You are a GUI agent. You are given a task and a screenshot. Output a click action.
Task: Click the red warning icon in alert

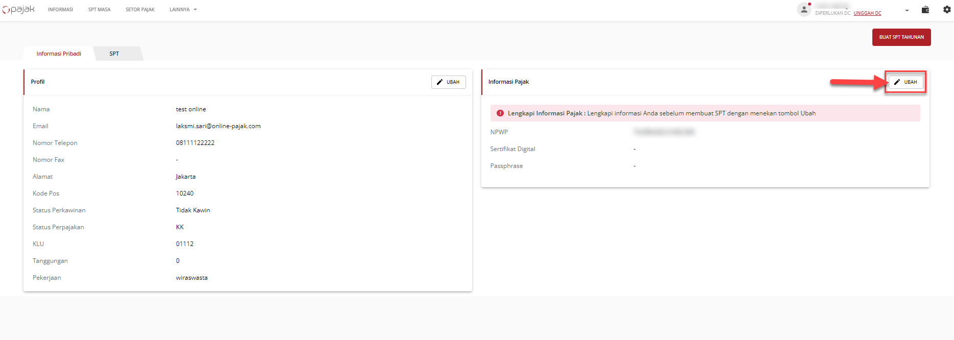(x=500, y=113)
